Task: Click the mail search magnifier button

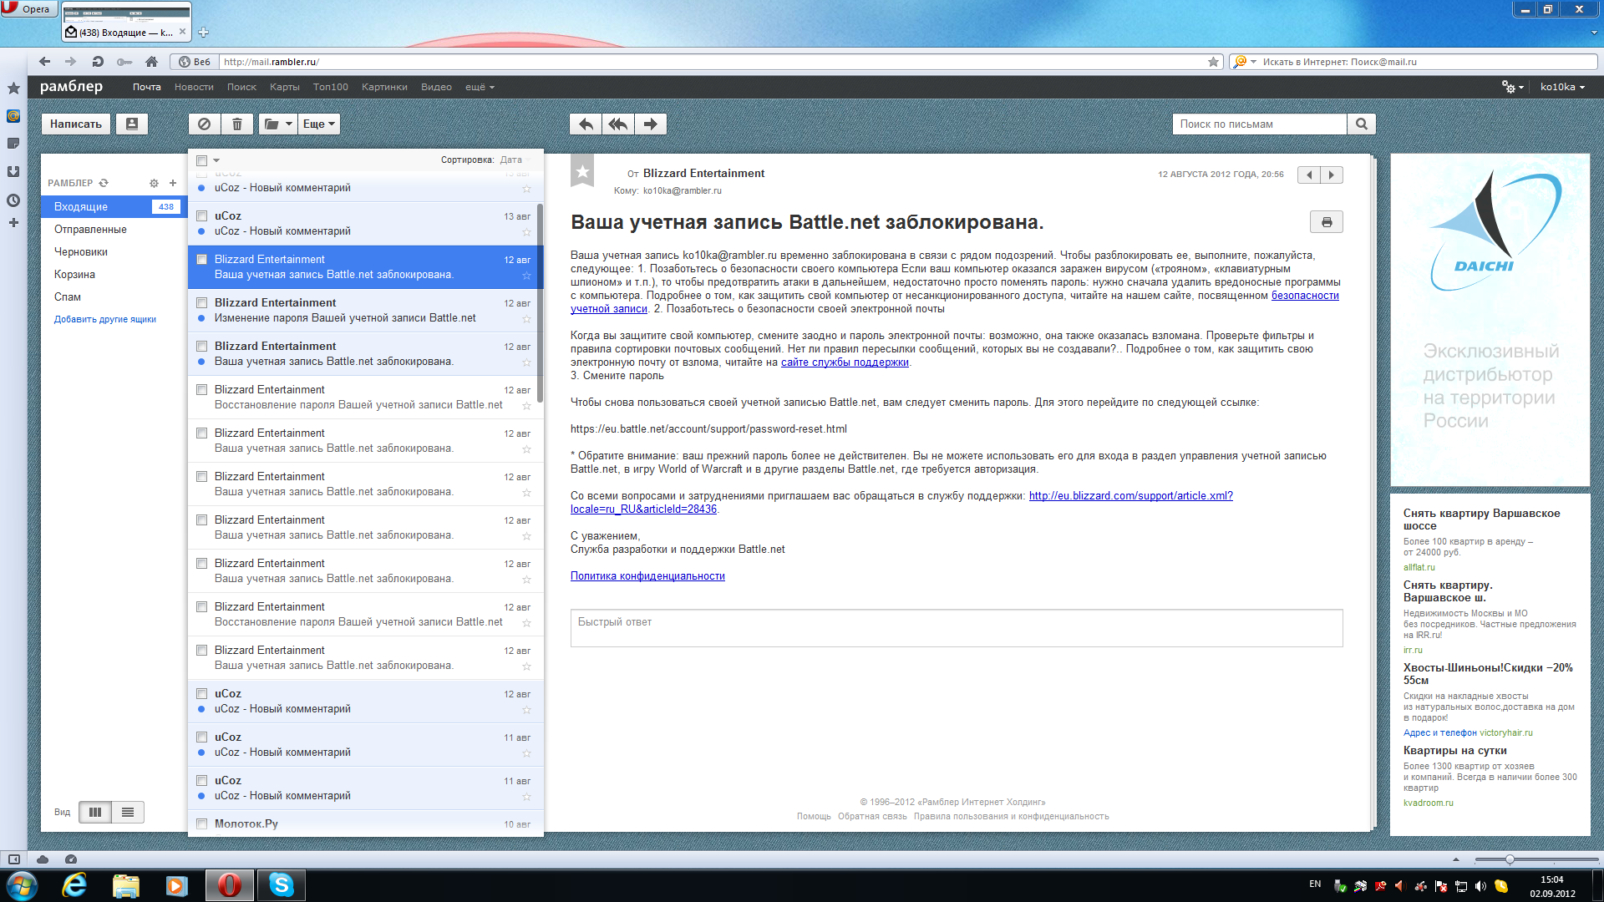Action: click(x=1362, y=124)
